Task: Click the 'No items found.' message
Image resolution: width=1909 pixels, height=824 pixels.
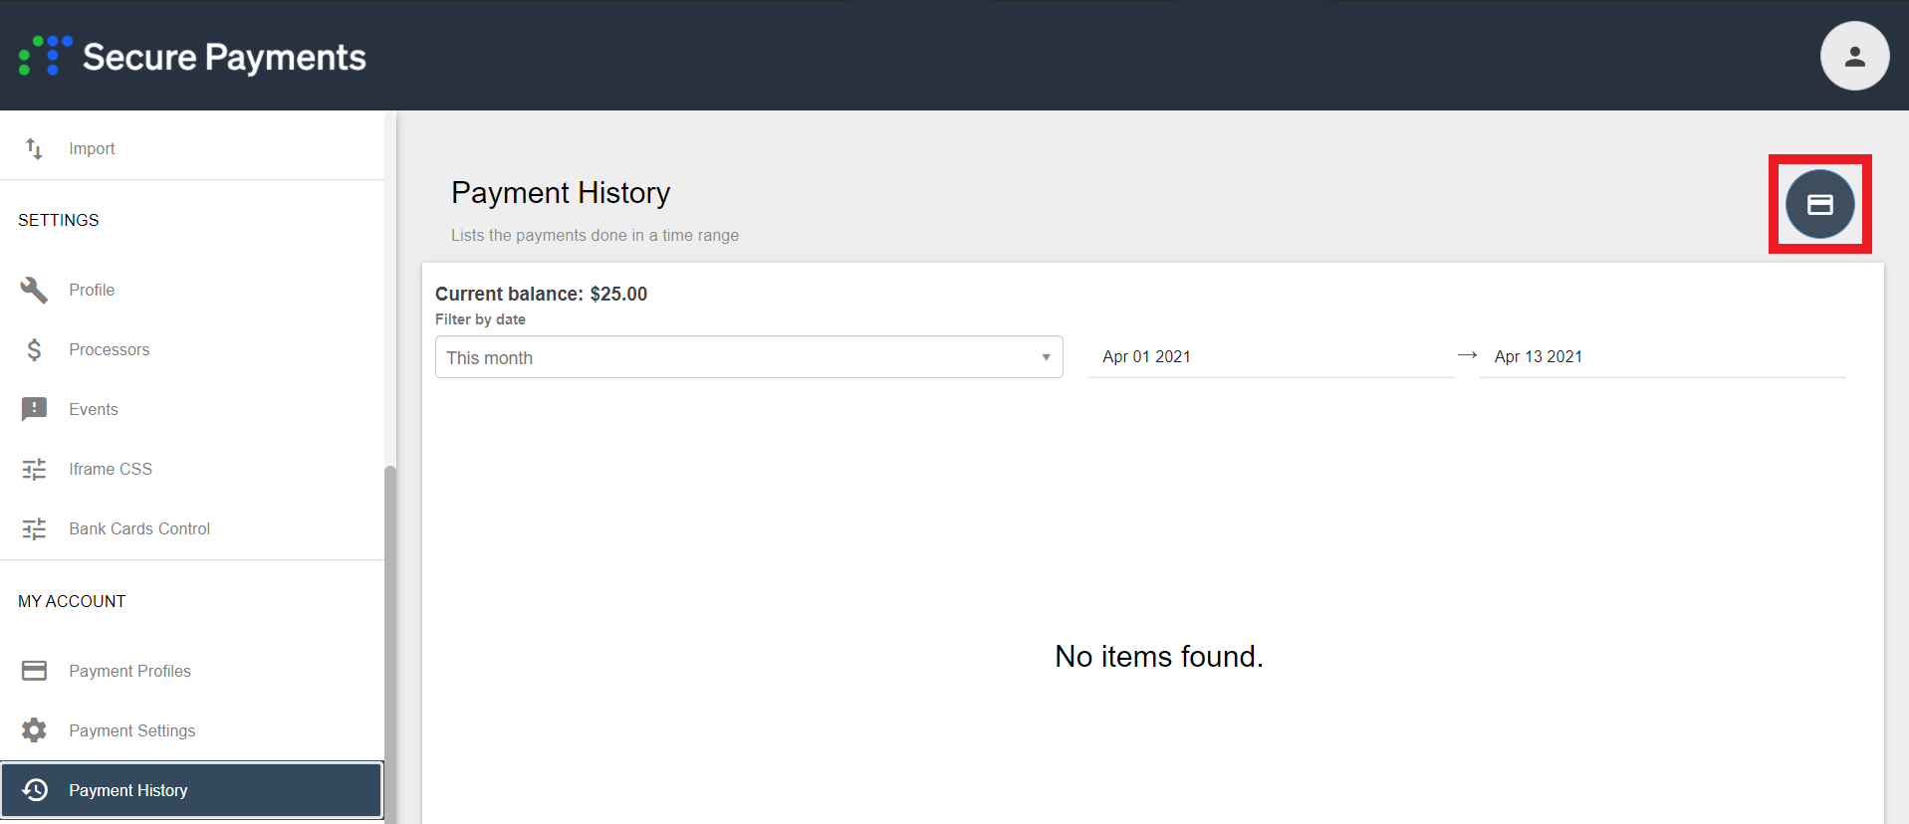Action: coord(1159,656)
